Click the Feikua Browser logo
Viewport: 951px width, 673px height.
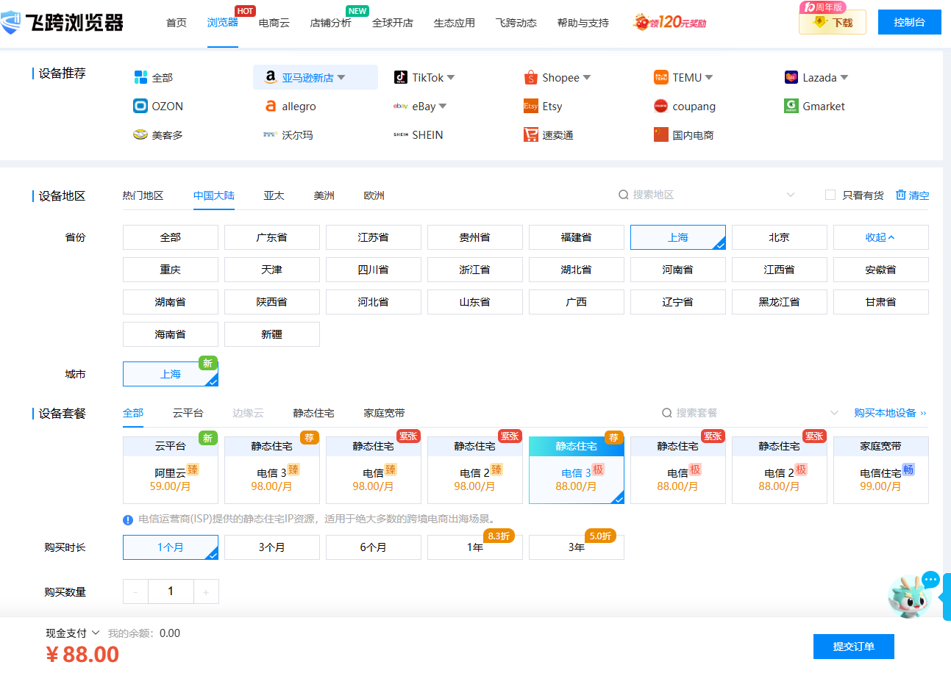point(62,23)
